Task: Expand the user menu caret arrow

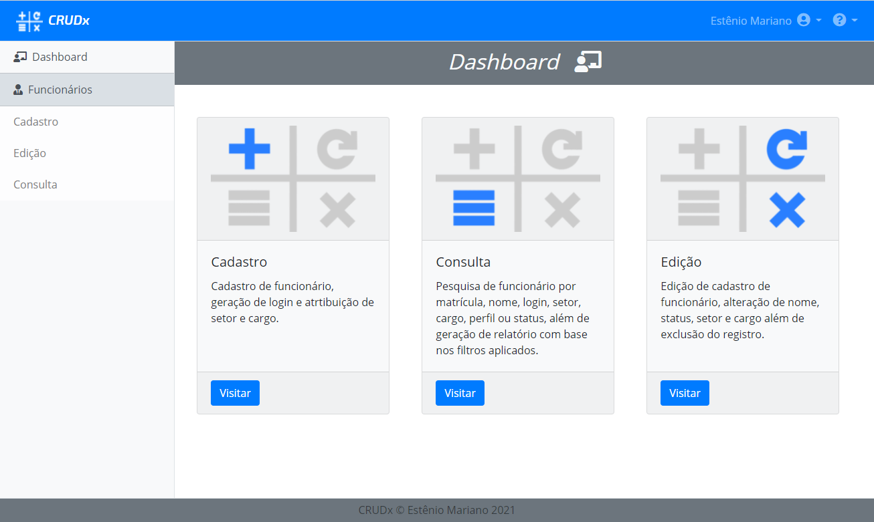Action: click(818, 21)
